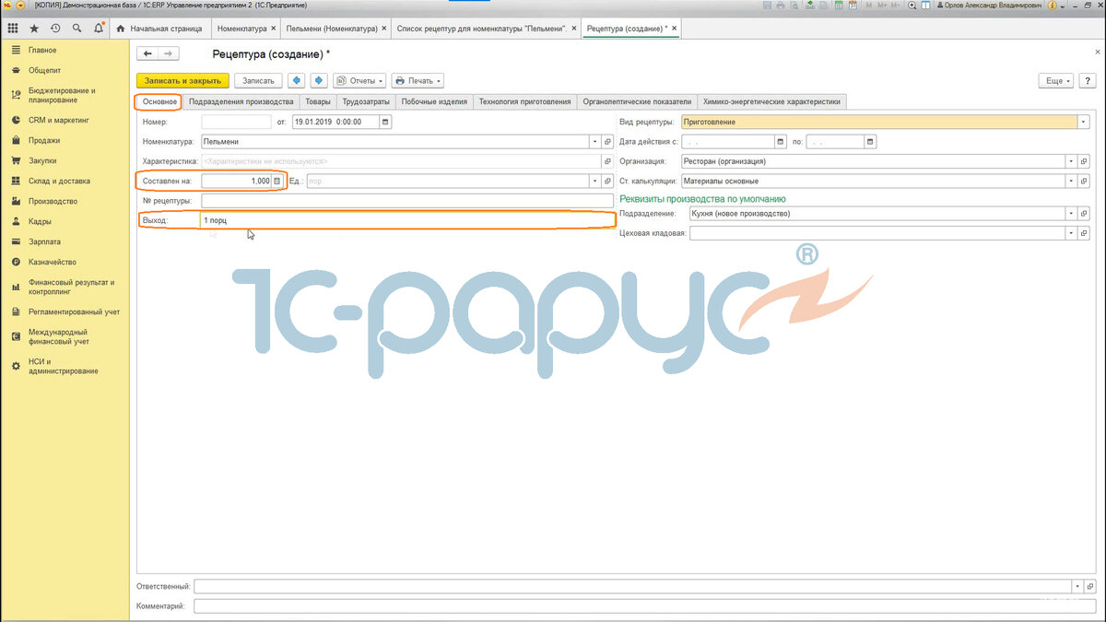Open the global search magnifier icon
The image size is (1106, 622).
(x=76, y=29)
